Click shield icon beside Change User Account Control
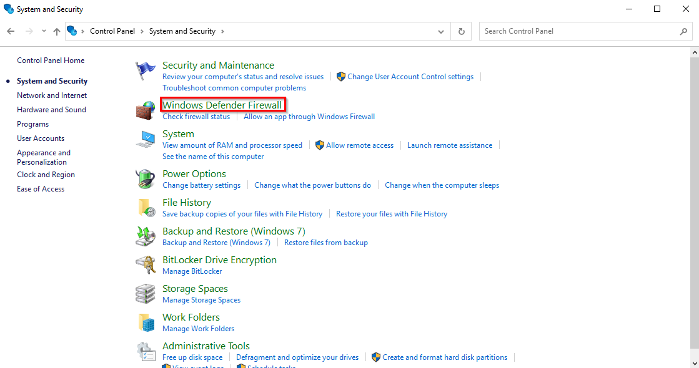The image size is (699, 368). click(x=341, y=77)
